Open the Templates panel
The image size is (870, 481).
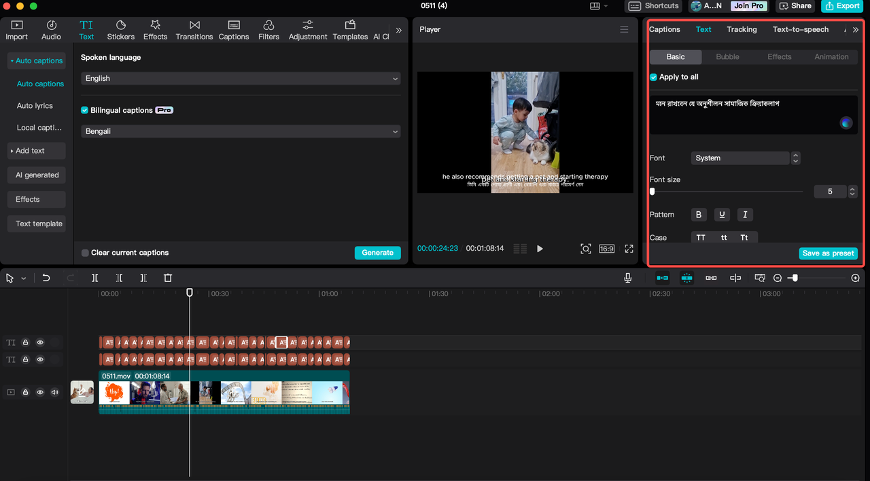point(350,30)
